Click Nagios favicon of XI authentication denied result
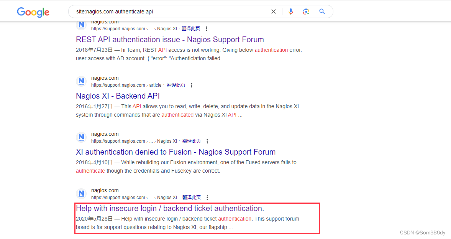Screen dimensions: 451x239 click(x=81, y=137)
